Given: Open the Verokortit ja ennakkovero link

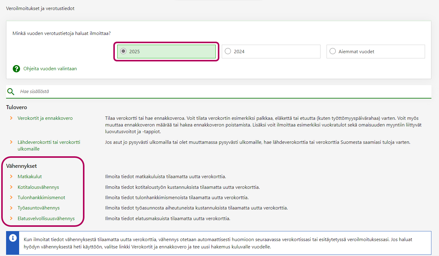Looking at the screenshot, I should click(45, 118).
